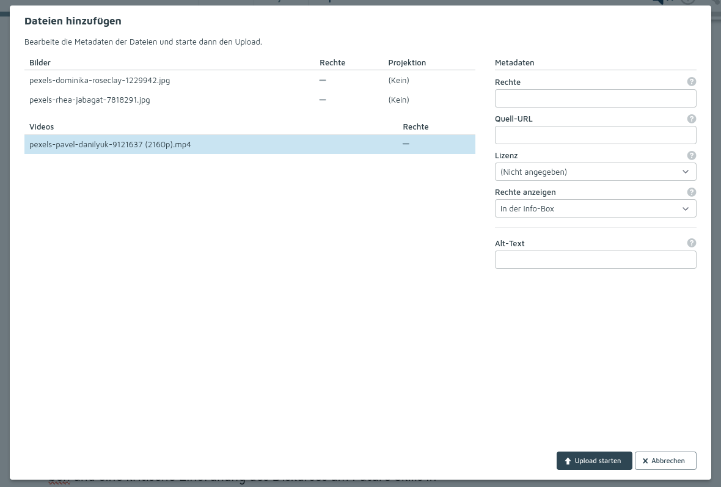The width and height of the screenshot is (721, 487).
Task: Click the Dateien hinzufügen dialog title
Action: (73, 21)
